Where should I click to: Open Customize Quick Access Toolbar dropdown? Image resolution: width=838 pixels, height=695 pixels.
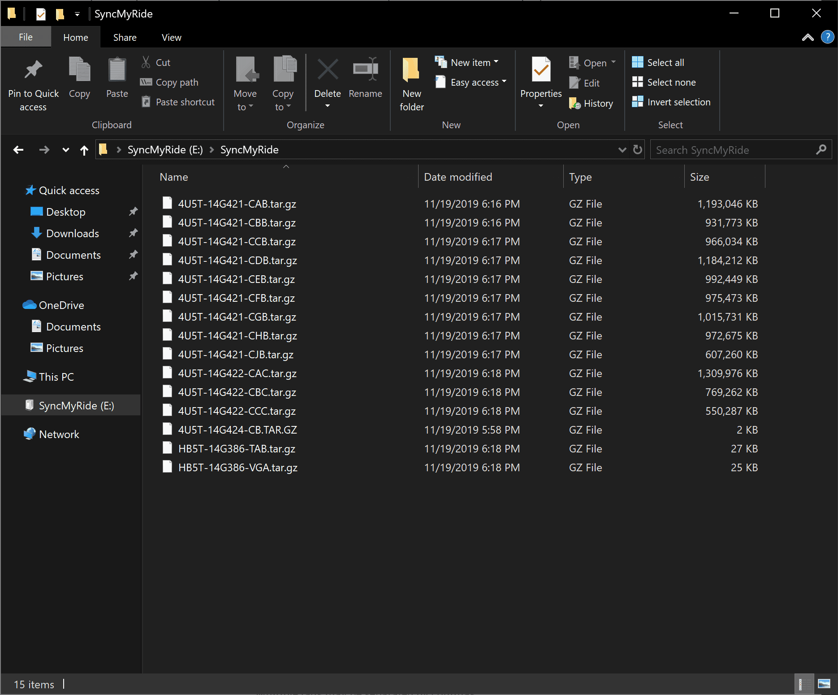tap(77, 14)
